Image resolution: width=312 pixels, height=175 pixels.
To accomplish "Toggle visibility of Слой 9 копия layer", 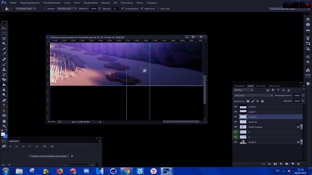I will 235,127.
